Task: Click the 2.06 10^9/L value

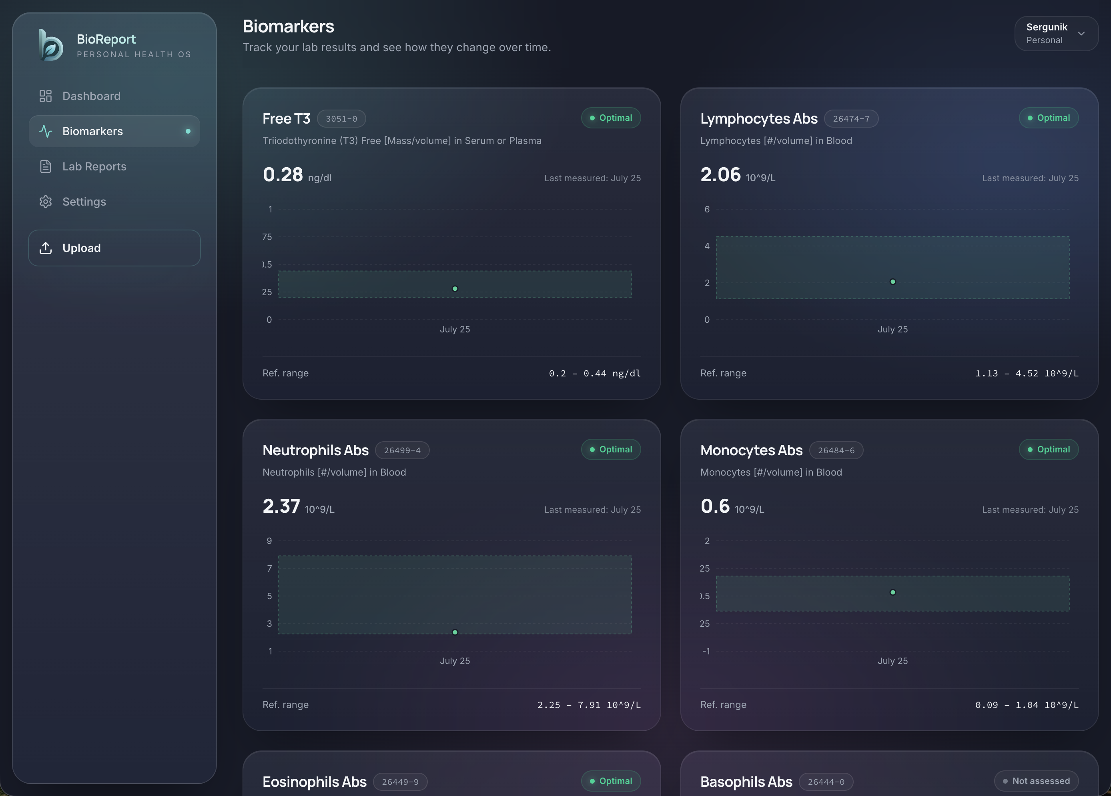Action: pyautogui.click(x=738, y=175)
